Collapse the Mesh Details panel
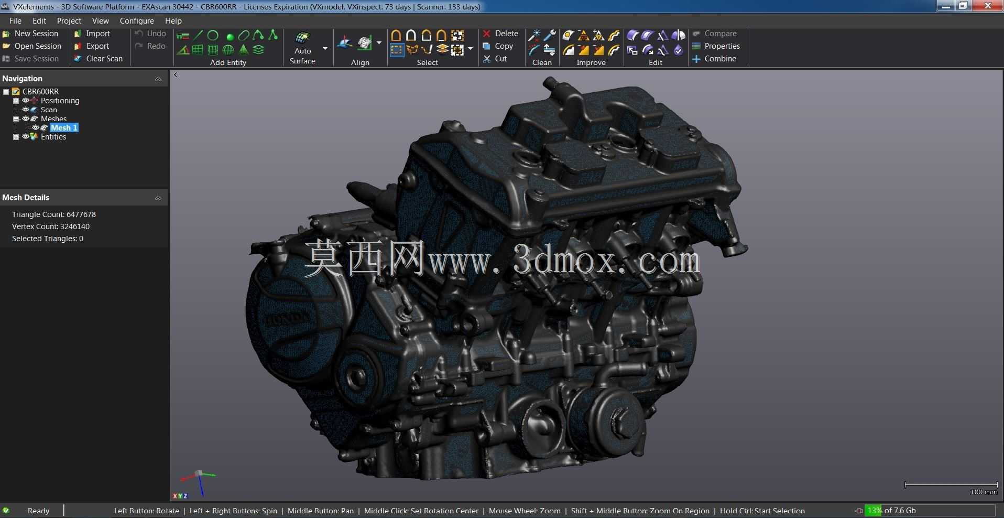This screenshot has height=518, width=1004. pyautogui.click(x=158, y=198)
